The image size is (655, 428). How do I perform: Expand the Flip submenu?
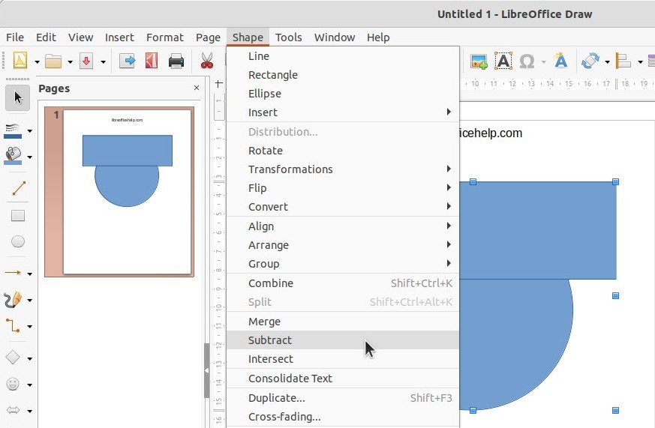(x=343, y=188)
